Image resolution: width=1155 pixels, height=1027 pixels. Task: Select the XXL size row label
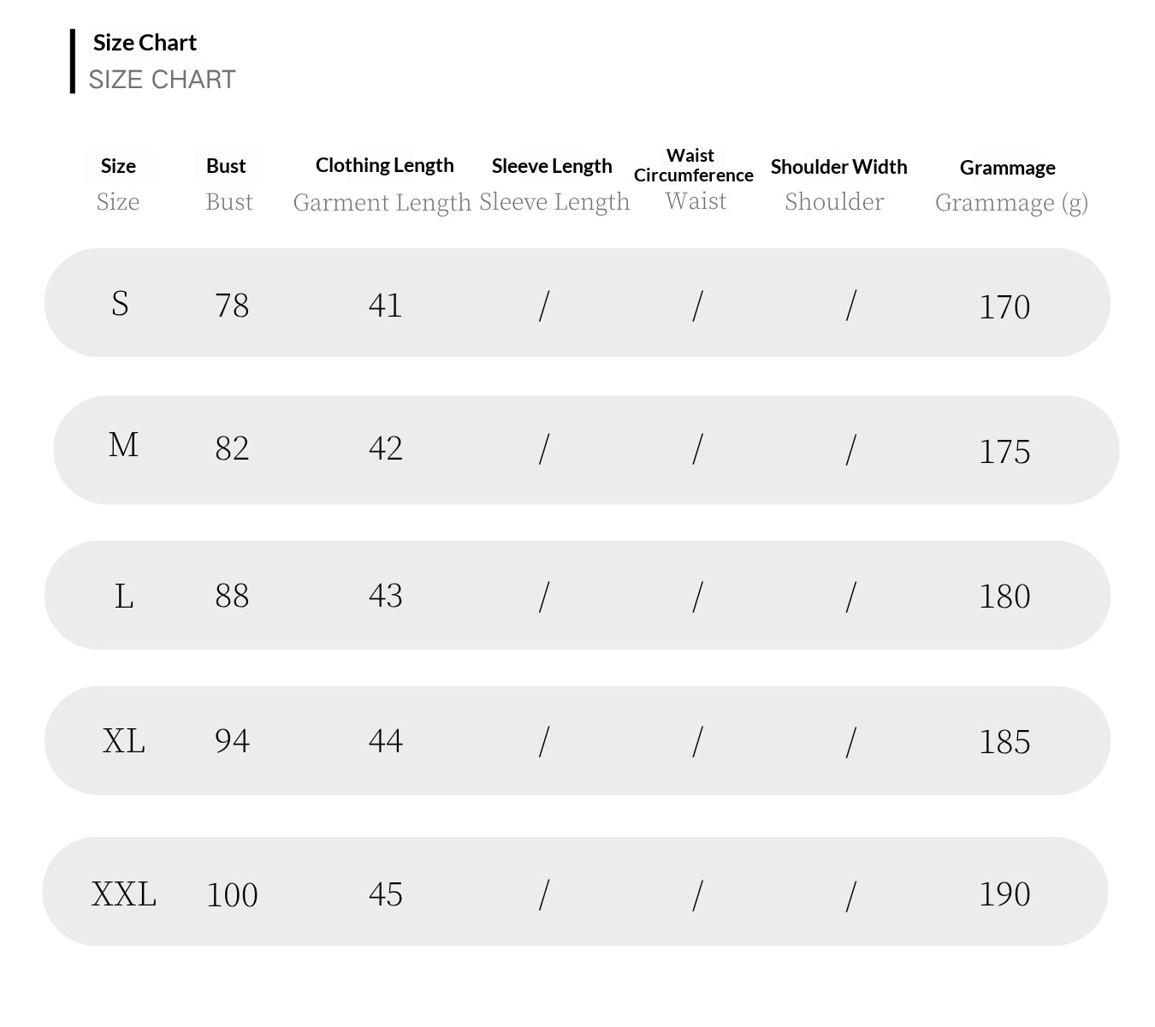(x=124, y=894)
